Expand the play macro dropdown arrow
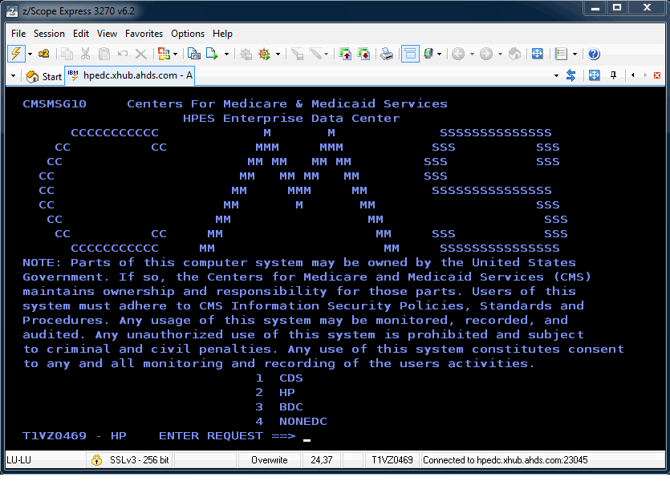Screen dimensions: 670x481 point(278,55)
